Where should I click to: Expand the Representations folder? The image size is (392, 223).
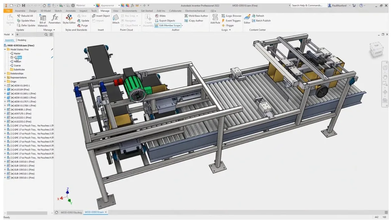point(5,77)
